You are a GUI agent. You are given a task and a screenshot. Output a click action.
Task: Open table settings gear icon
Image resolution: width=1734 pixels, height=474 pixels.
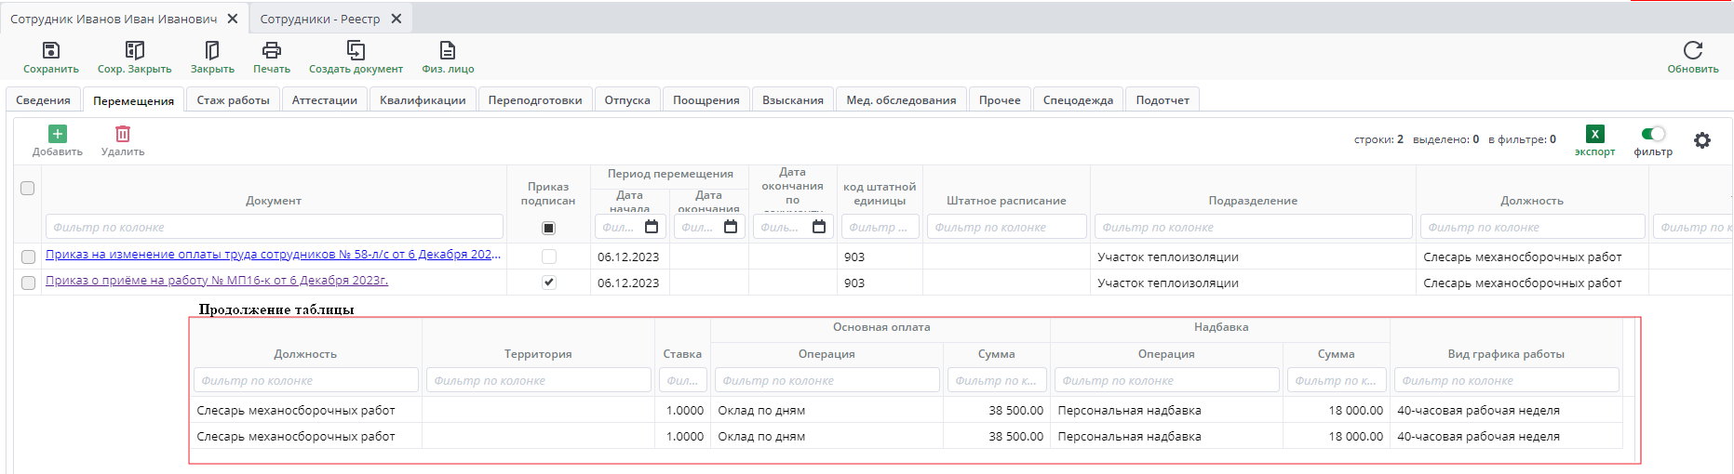tap(1702, 140)
